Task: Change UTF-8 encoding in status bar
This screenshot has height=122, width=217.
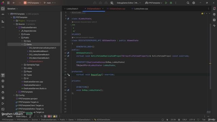Action: tap(192, 120)
